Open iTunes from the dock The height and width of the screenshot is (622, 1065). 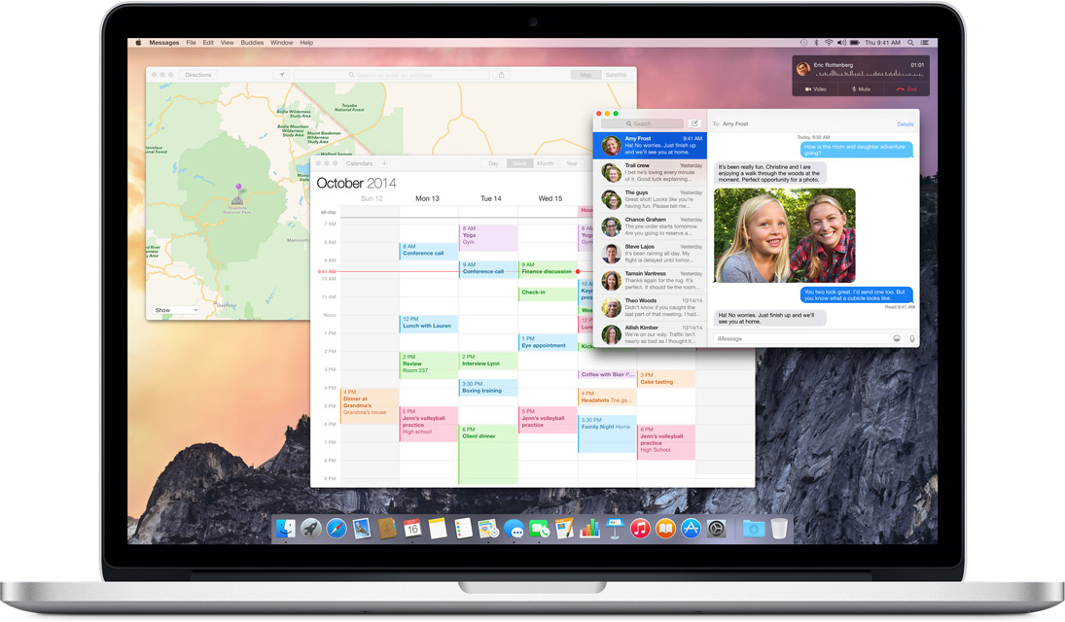[x=640, y=529]
